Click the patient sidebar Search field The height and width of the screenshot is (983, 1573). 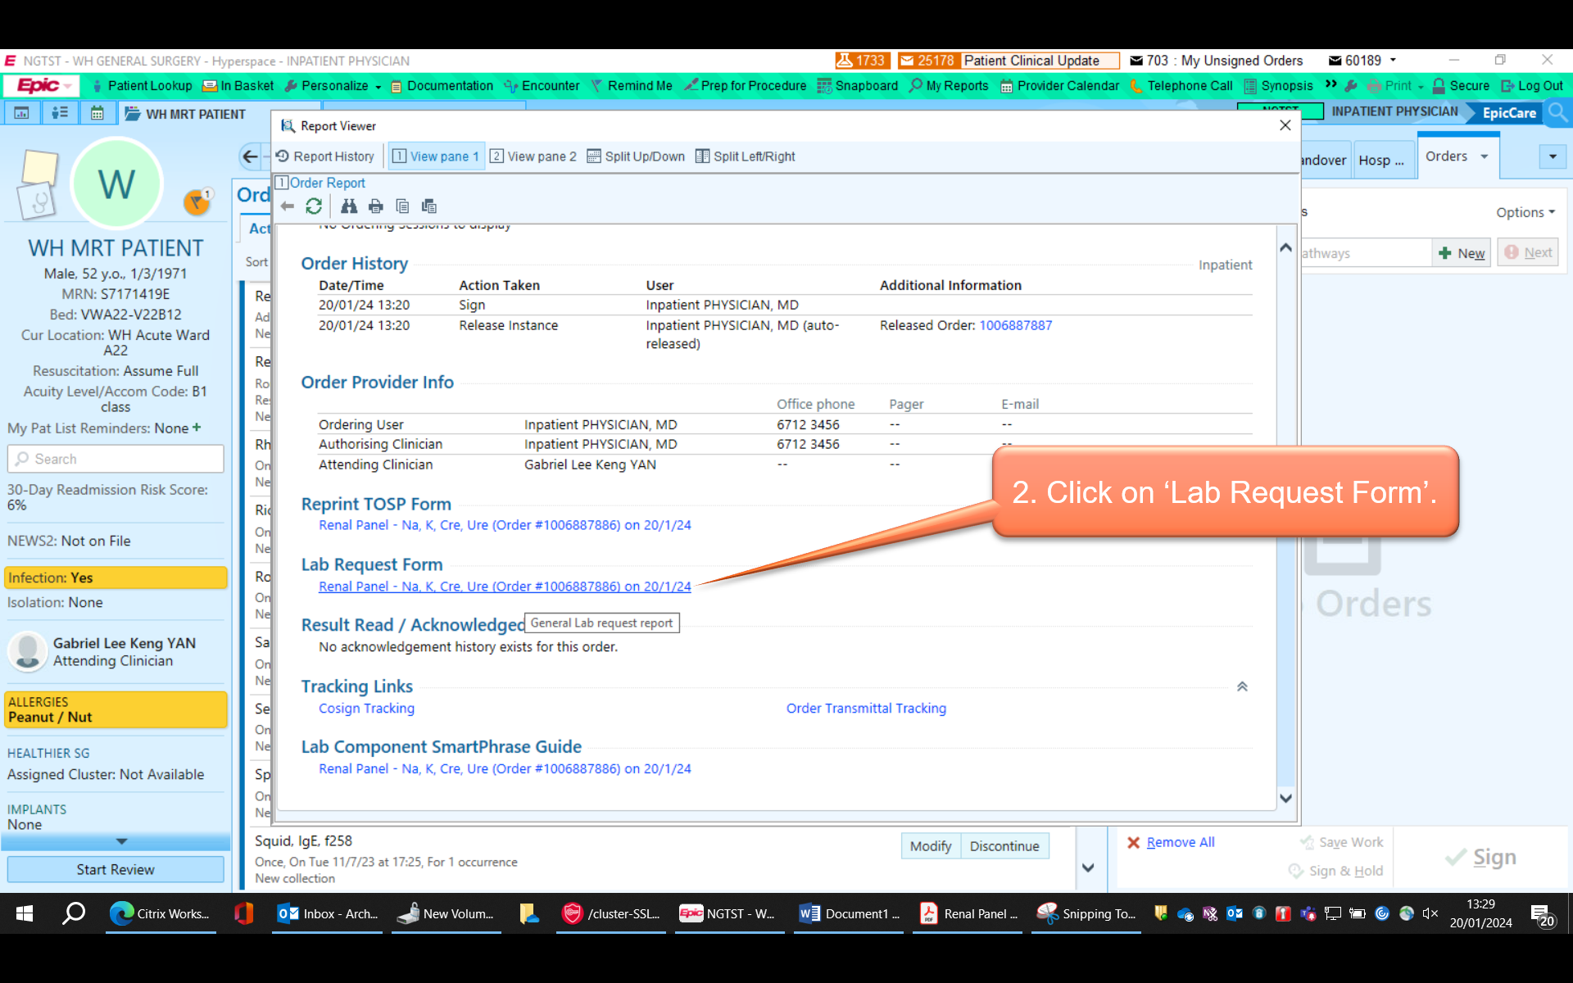[116, 459]
